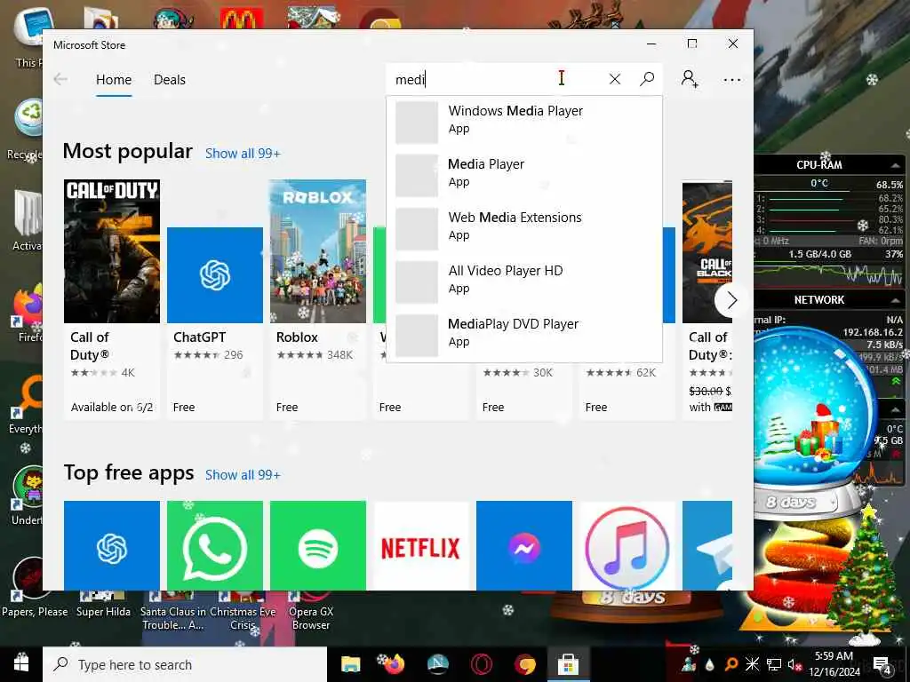This screenshot has width=910, height=682.
Task: Go back with the Store back arrow
Action: [60, 79]
